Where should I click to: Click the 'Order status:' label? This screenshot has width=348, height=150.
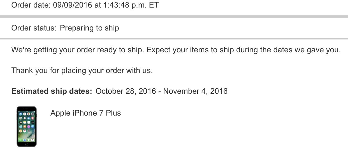click(x=34, y=28)
